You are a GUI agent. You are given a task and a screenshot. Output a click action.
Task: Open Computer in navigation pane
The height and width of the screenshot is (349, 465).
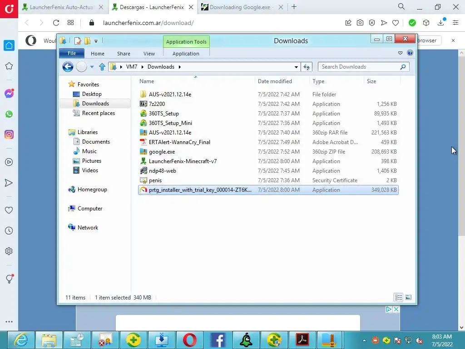pos(89,209)
